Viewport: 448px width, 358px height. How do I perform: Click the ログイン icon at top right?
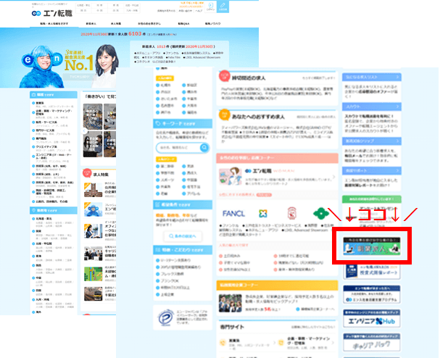[210, 9]
